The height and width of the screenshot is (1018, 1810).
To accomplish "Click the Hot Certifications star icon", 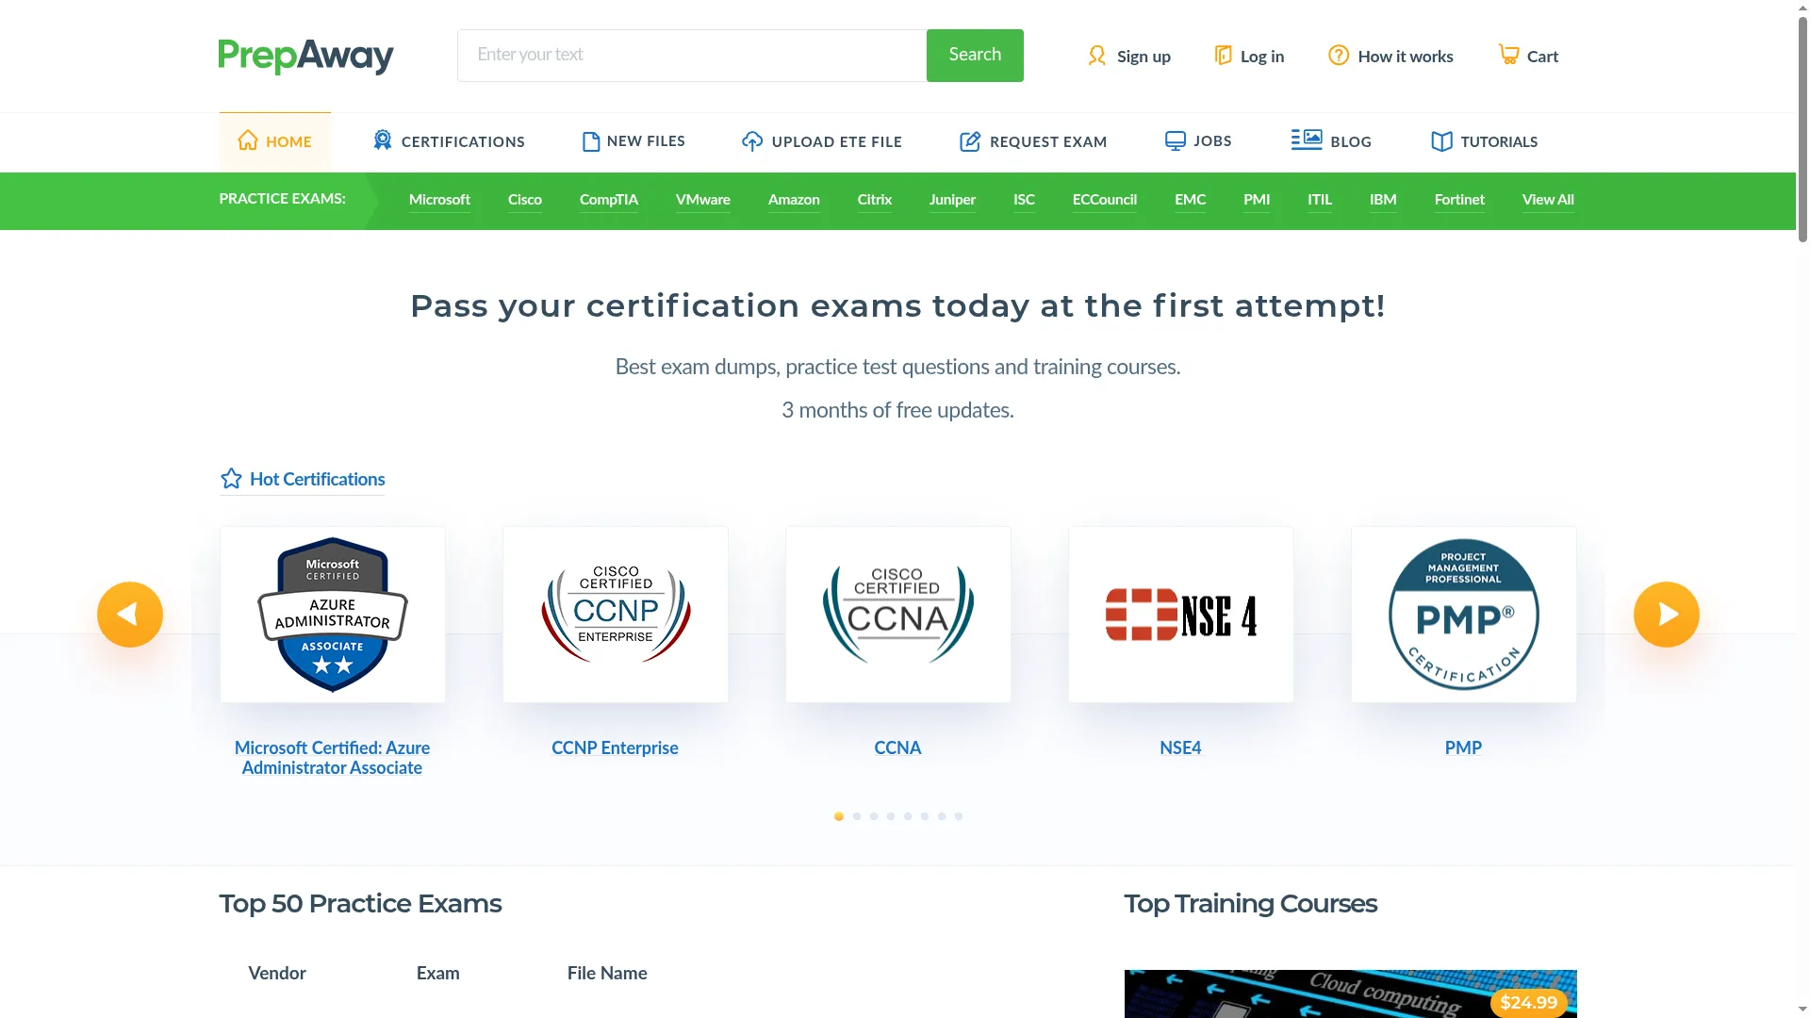I will (231, 479).
